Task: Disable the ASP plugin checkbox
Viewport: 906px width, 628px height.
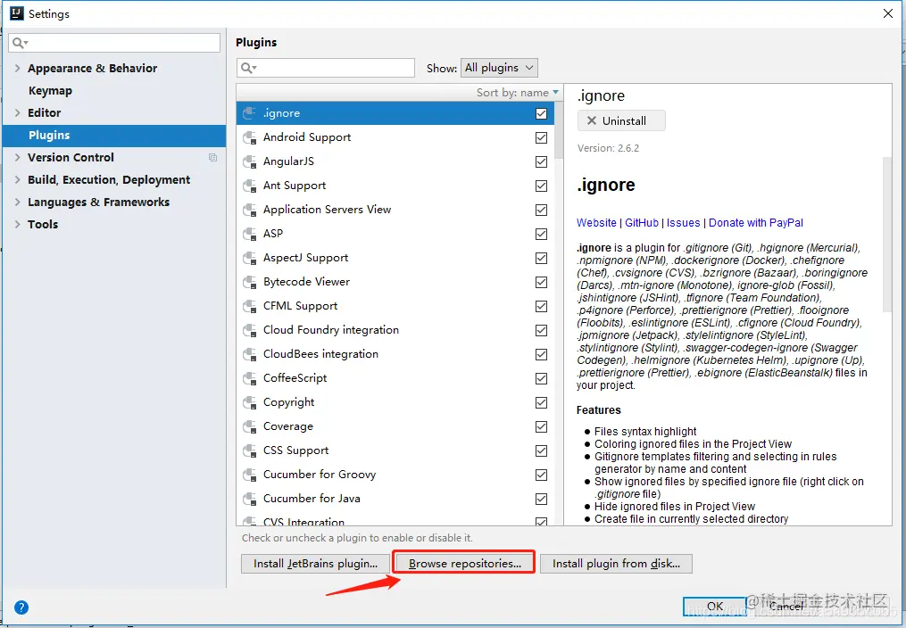Action: 542,235
